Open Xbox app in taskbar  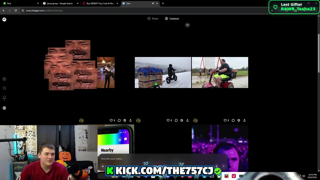point(219,176)
